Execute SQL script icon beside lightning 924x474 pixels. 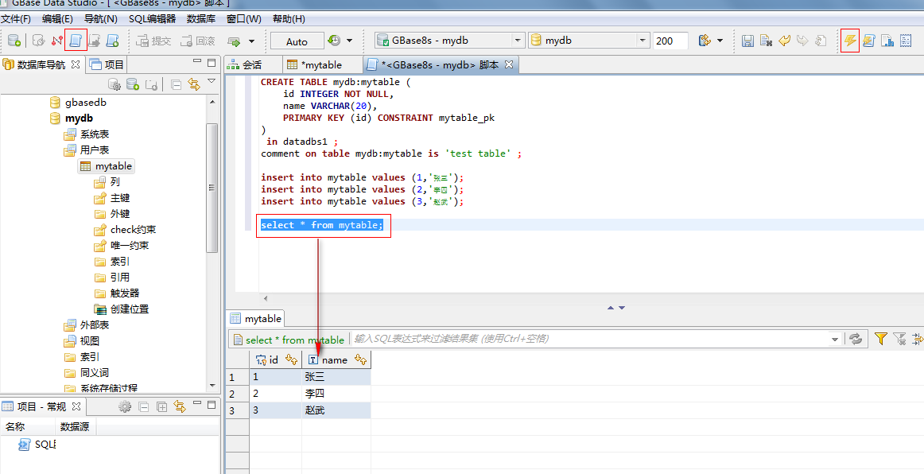coord(868,41)
